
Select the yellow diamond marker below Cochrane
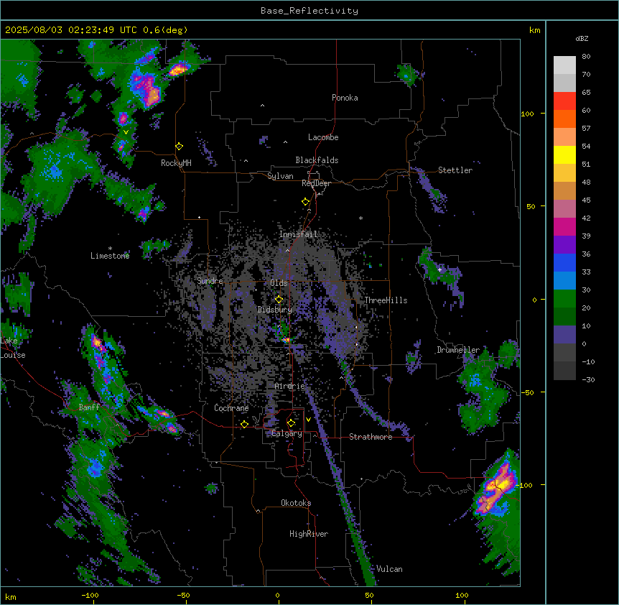244,424
